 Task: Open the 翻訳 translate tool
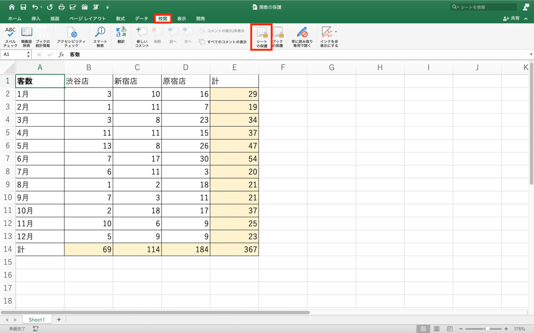tap(121, 36)
